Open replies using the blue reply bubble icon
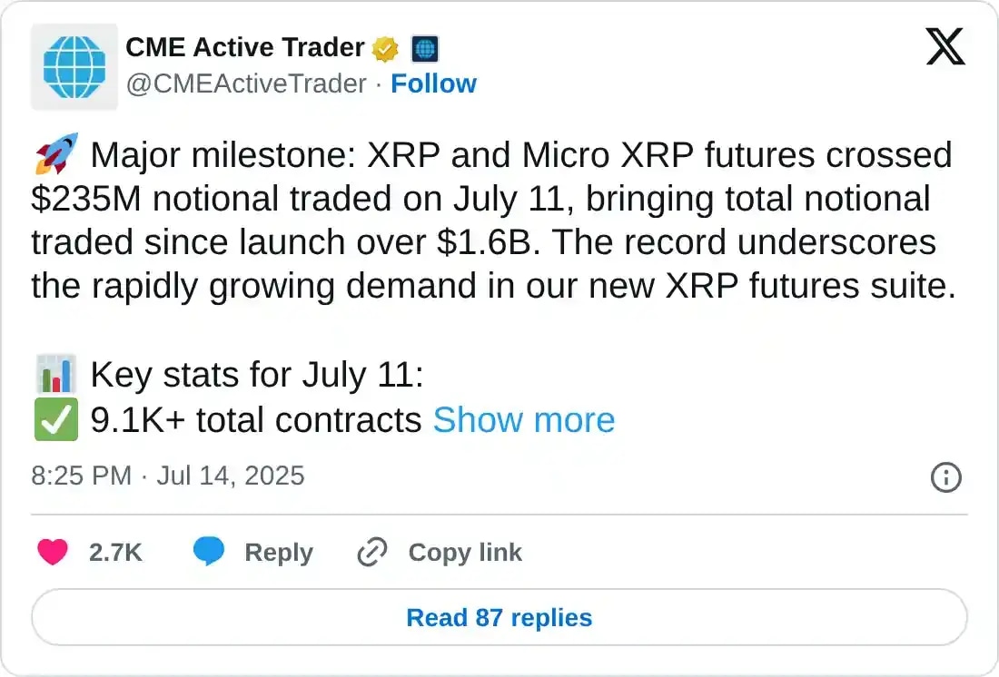 pos(209,552)
